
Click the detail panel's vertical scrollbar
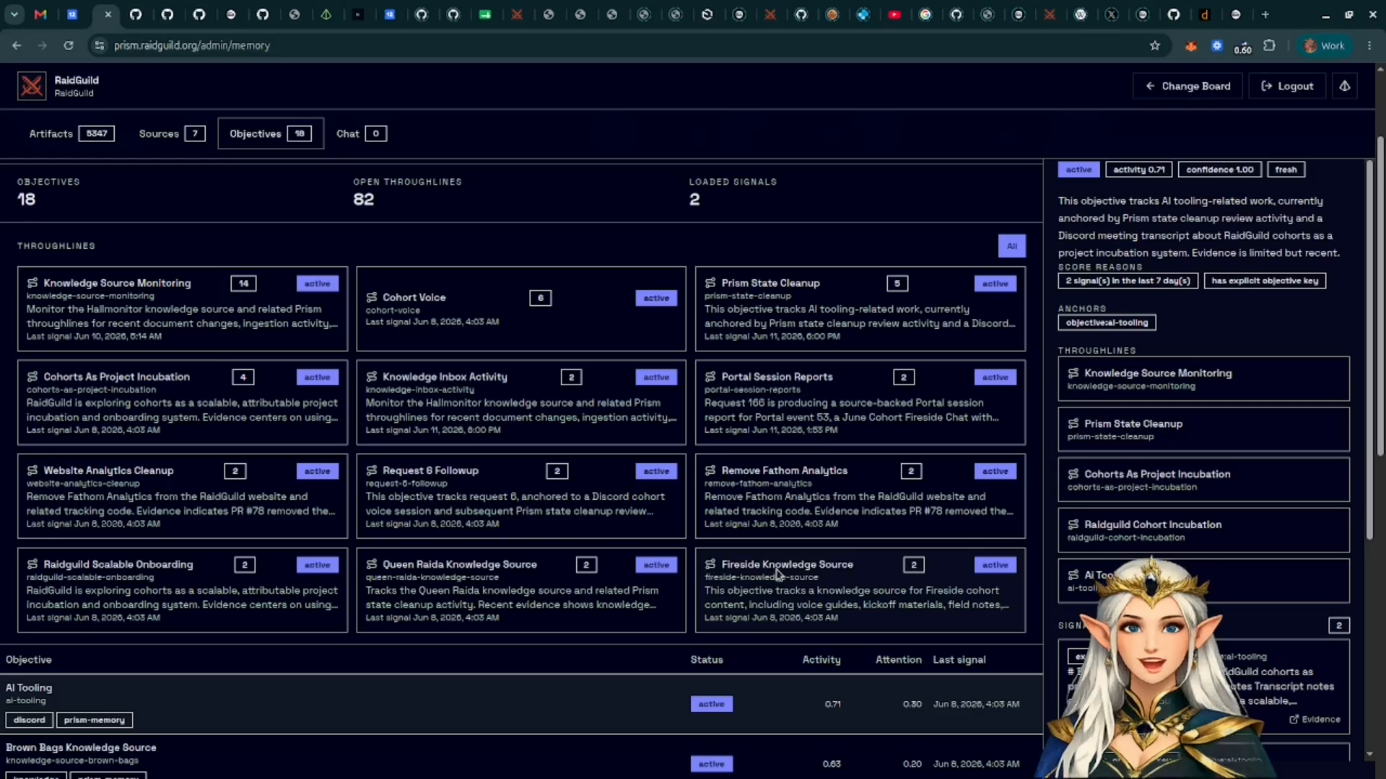[x=1369, y=350]
